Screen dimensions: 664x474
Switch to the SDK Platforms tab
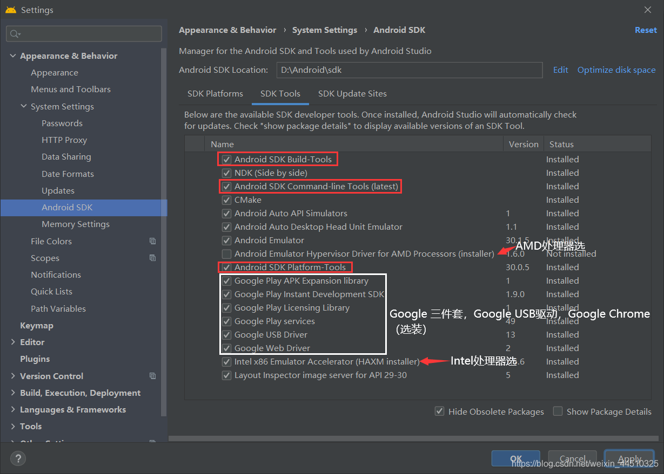pyautogui.click(x=215, y=93)
